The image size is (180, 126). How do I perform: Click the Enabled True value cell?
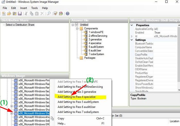165,33
